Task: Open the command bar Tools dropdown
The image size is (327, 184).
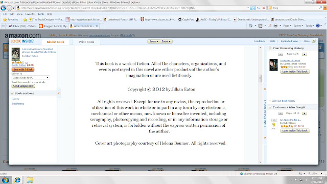Action: 310,26
